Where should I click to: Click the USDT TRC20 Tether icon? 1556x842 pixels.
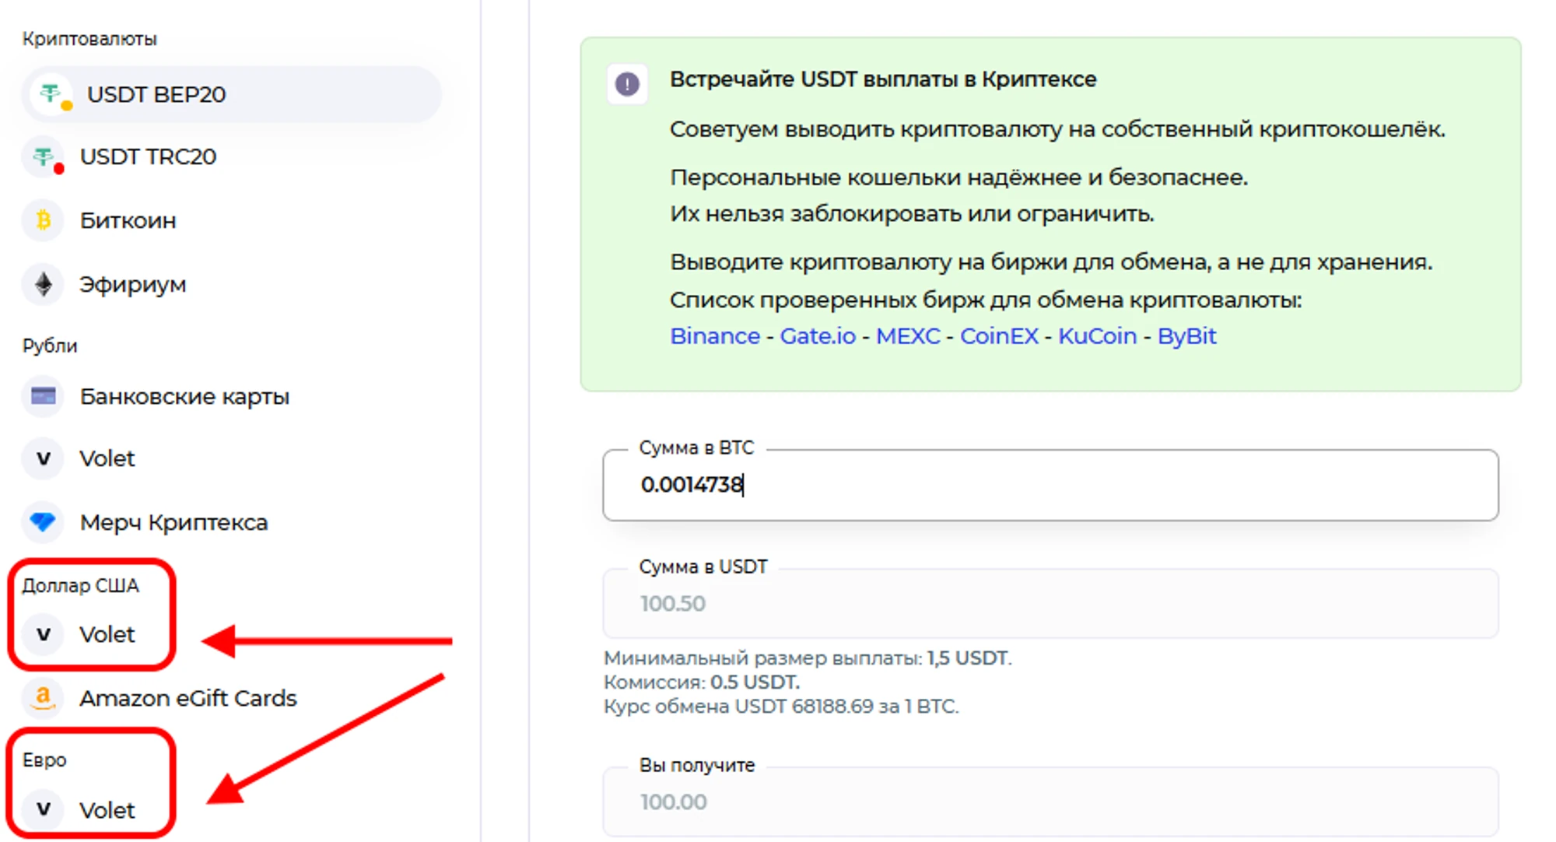(x=44, y=157)
